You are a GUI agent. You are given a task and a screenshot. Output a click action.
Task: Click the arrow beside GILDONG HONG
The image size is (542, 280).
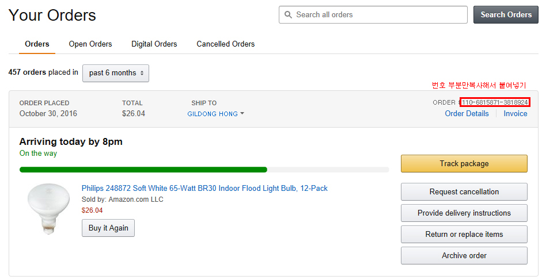pyautogui.click(x=242, y=114)
